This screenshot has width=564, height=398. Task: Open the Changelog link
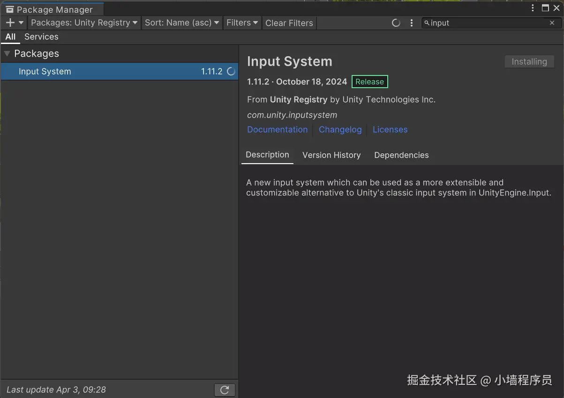(340, 129)
